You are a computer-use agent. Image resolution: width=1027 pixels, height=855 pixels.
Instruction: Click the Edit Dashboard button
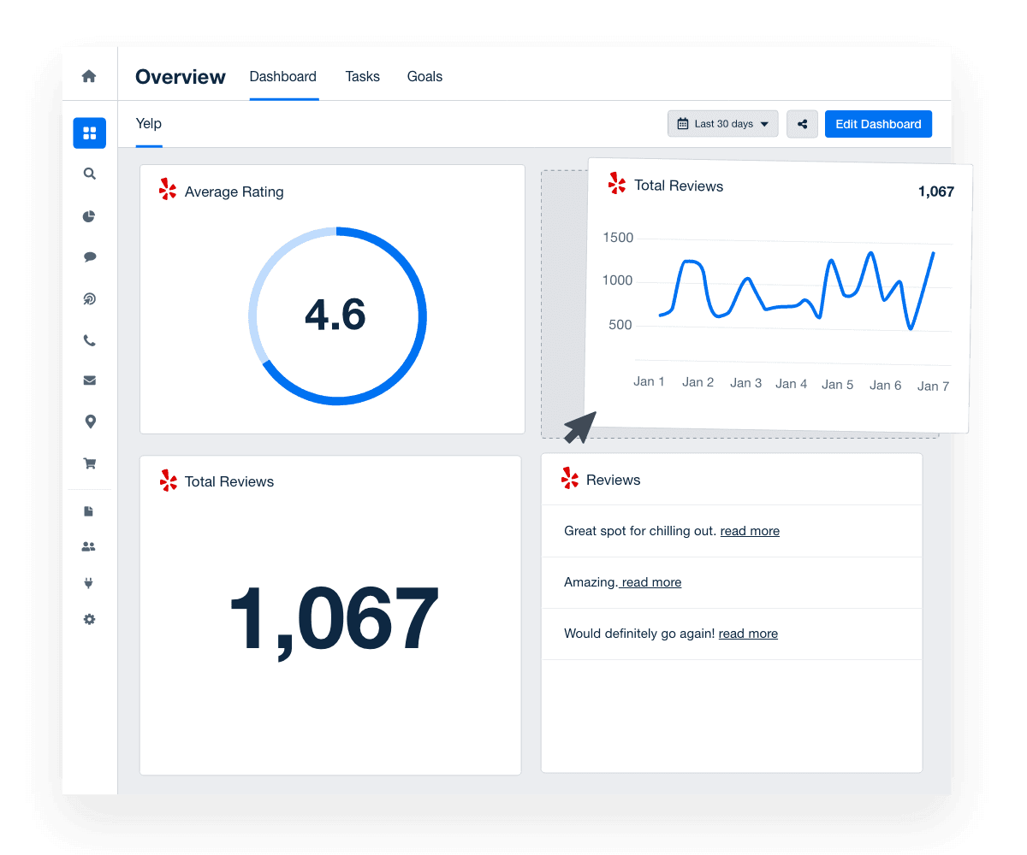pyautogui.click(x=878, y=123)
